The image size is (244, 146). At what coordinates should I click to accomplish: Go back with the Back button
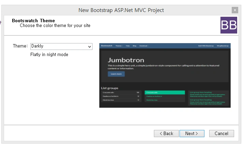pyautogui.click(x=166, y=134)
